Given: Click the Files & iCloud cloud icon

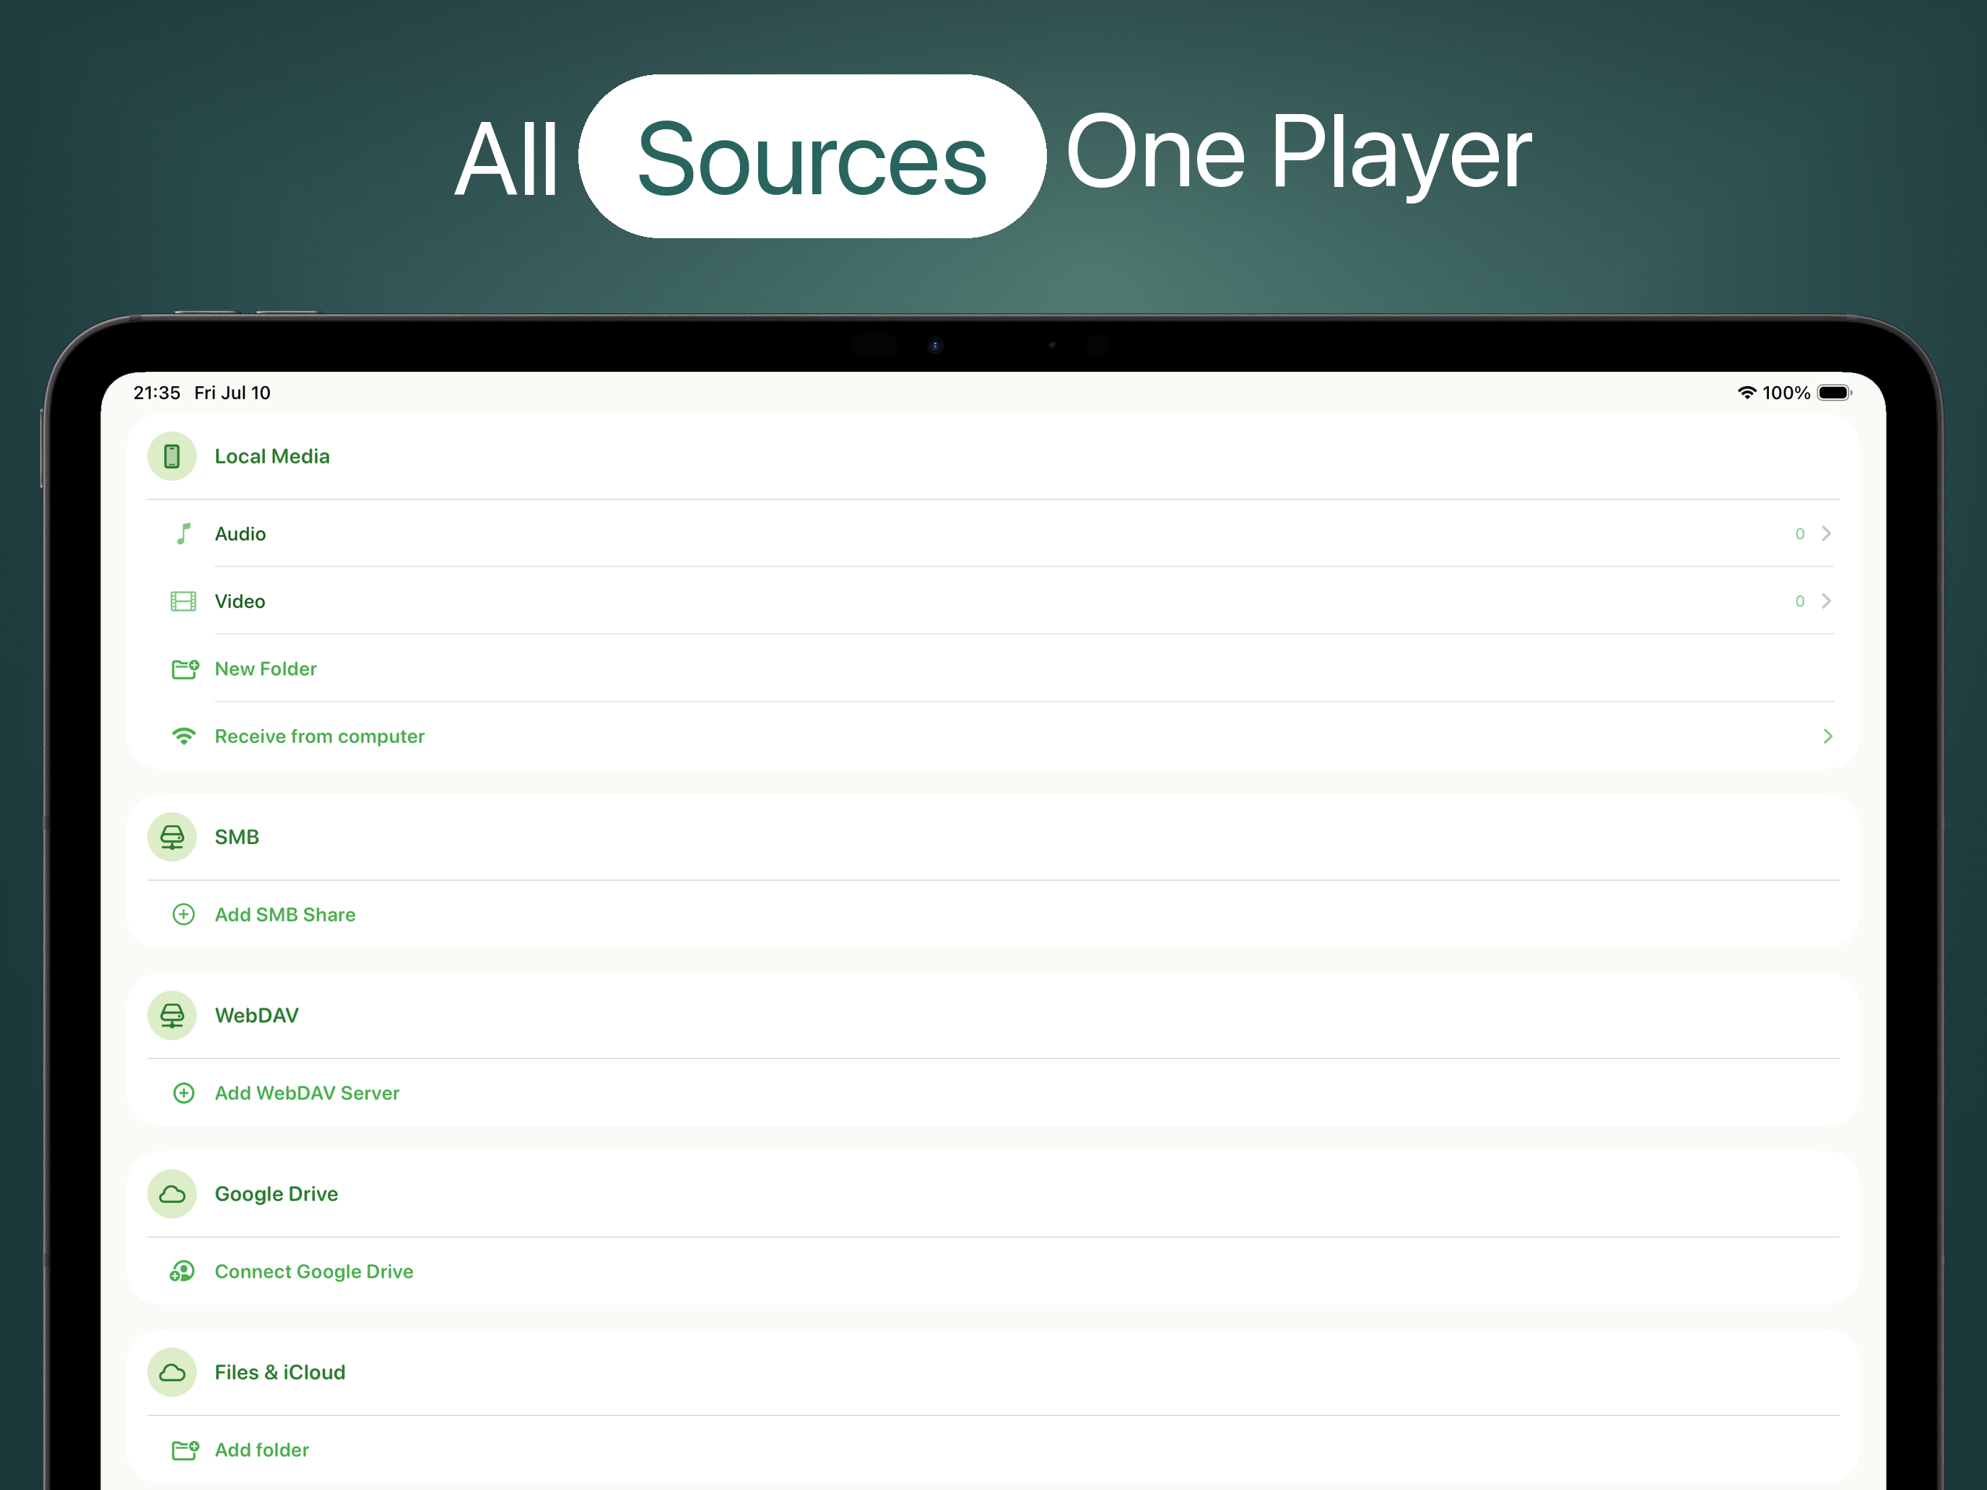Looking at the screenshot, I should 172,1372.
